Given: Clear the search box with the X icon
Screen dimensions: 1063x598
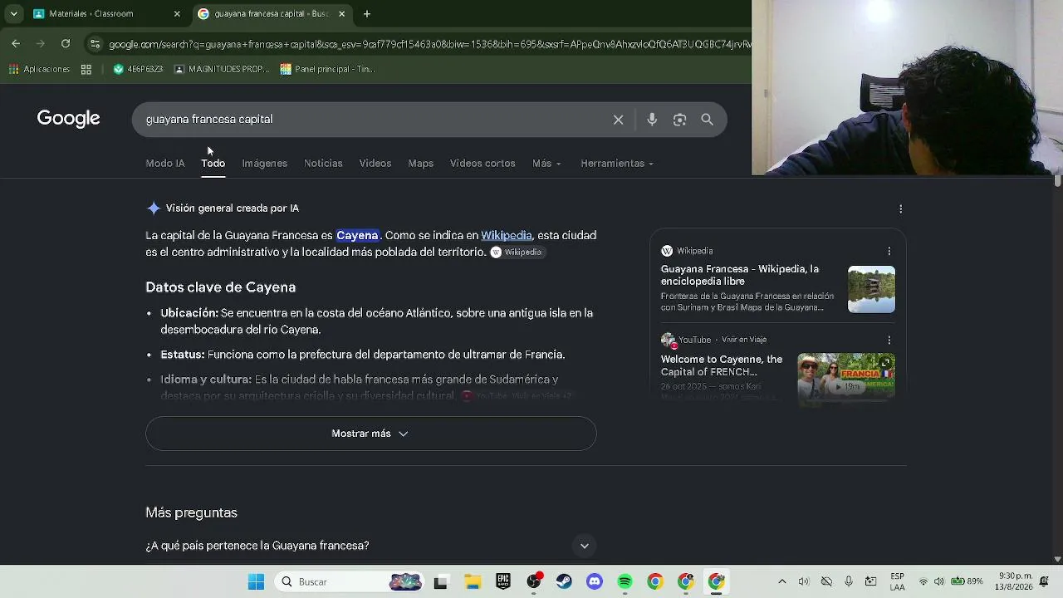Looking at the screenshot, I should pyautogui.click(x=618, y=120).
